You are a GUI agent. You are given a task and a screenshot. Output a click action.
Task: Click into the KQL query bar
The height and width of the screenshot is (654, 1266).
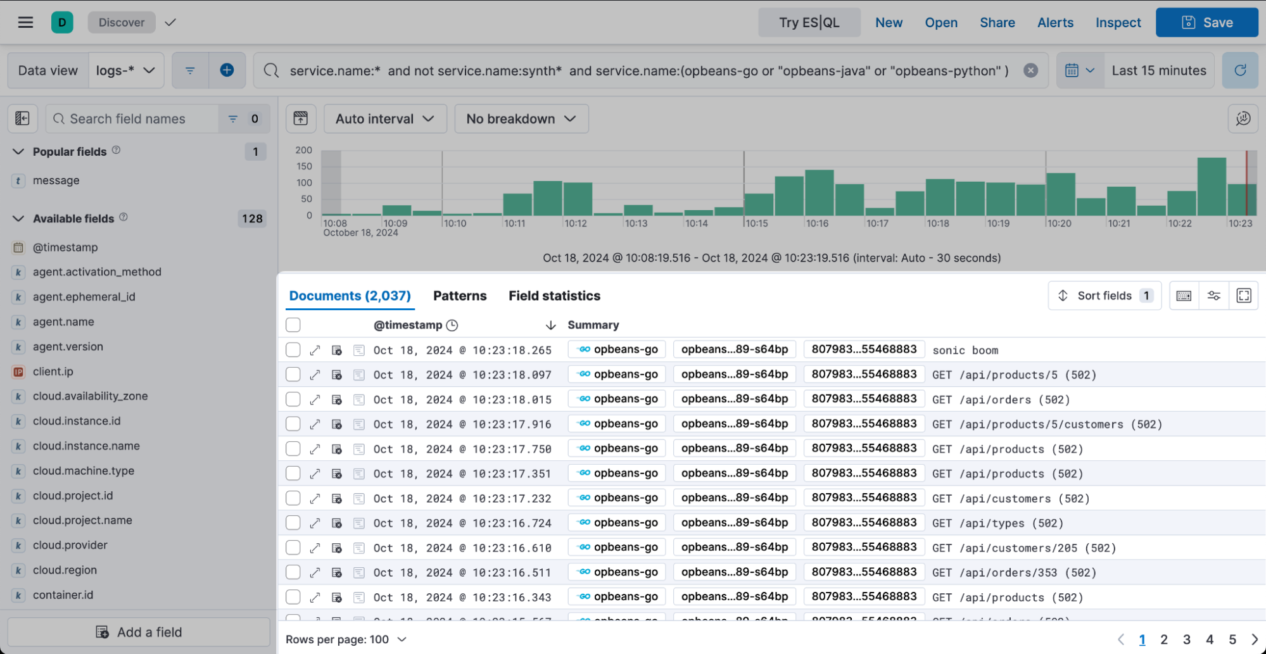649,70
